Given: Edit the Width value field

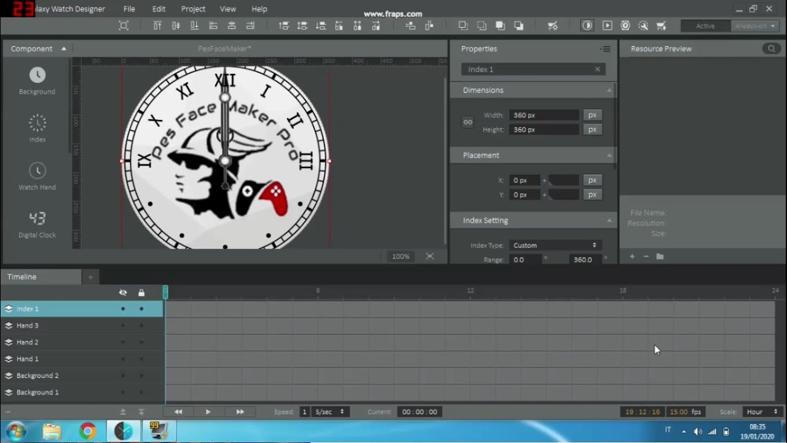Looking at the screenshot, I should [544, 115].
